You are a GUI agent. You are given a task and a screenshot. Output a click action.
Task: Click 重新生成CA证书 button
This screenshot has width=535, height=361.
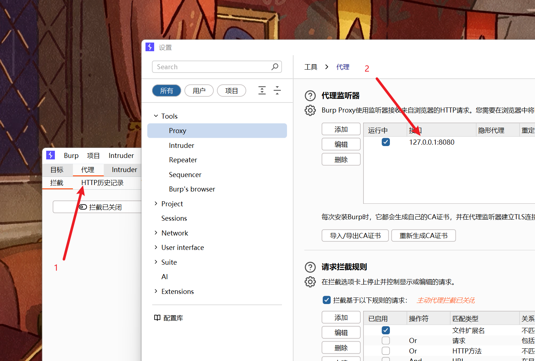pos(423,235)
